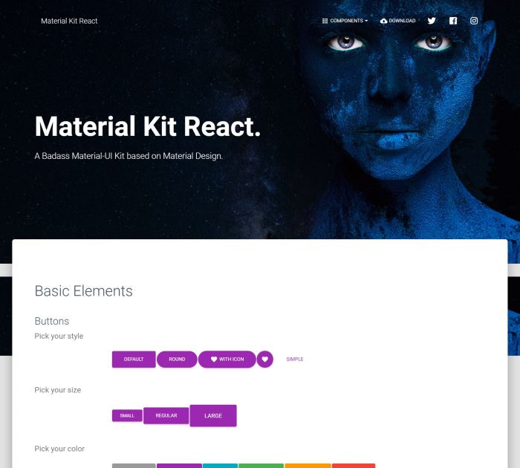
Task: Open the Facebook icon link
Action: pyautogui.click(x=453, y=21)
